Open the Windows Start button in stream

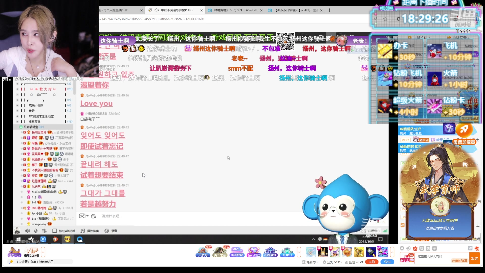(18, 239)
